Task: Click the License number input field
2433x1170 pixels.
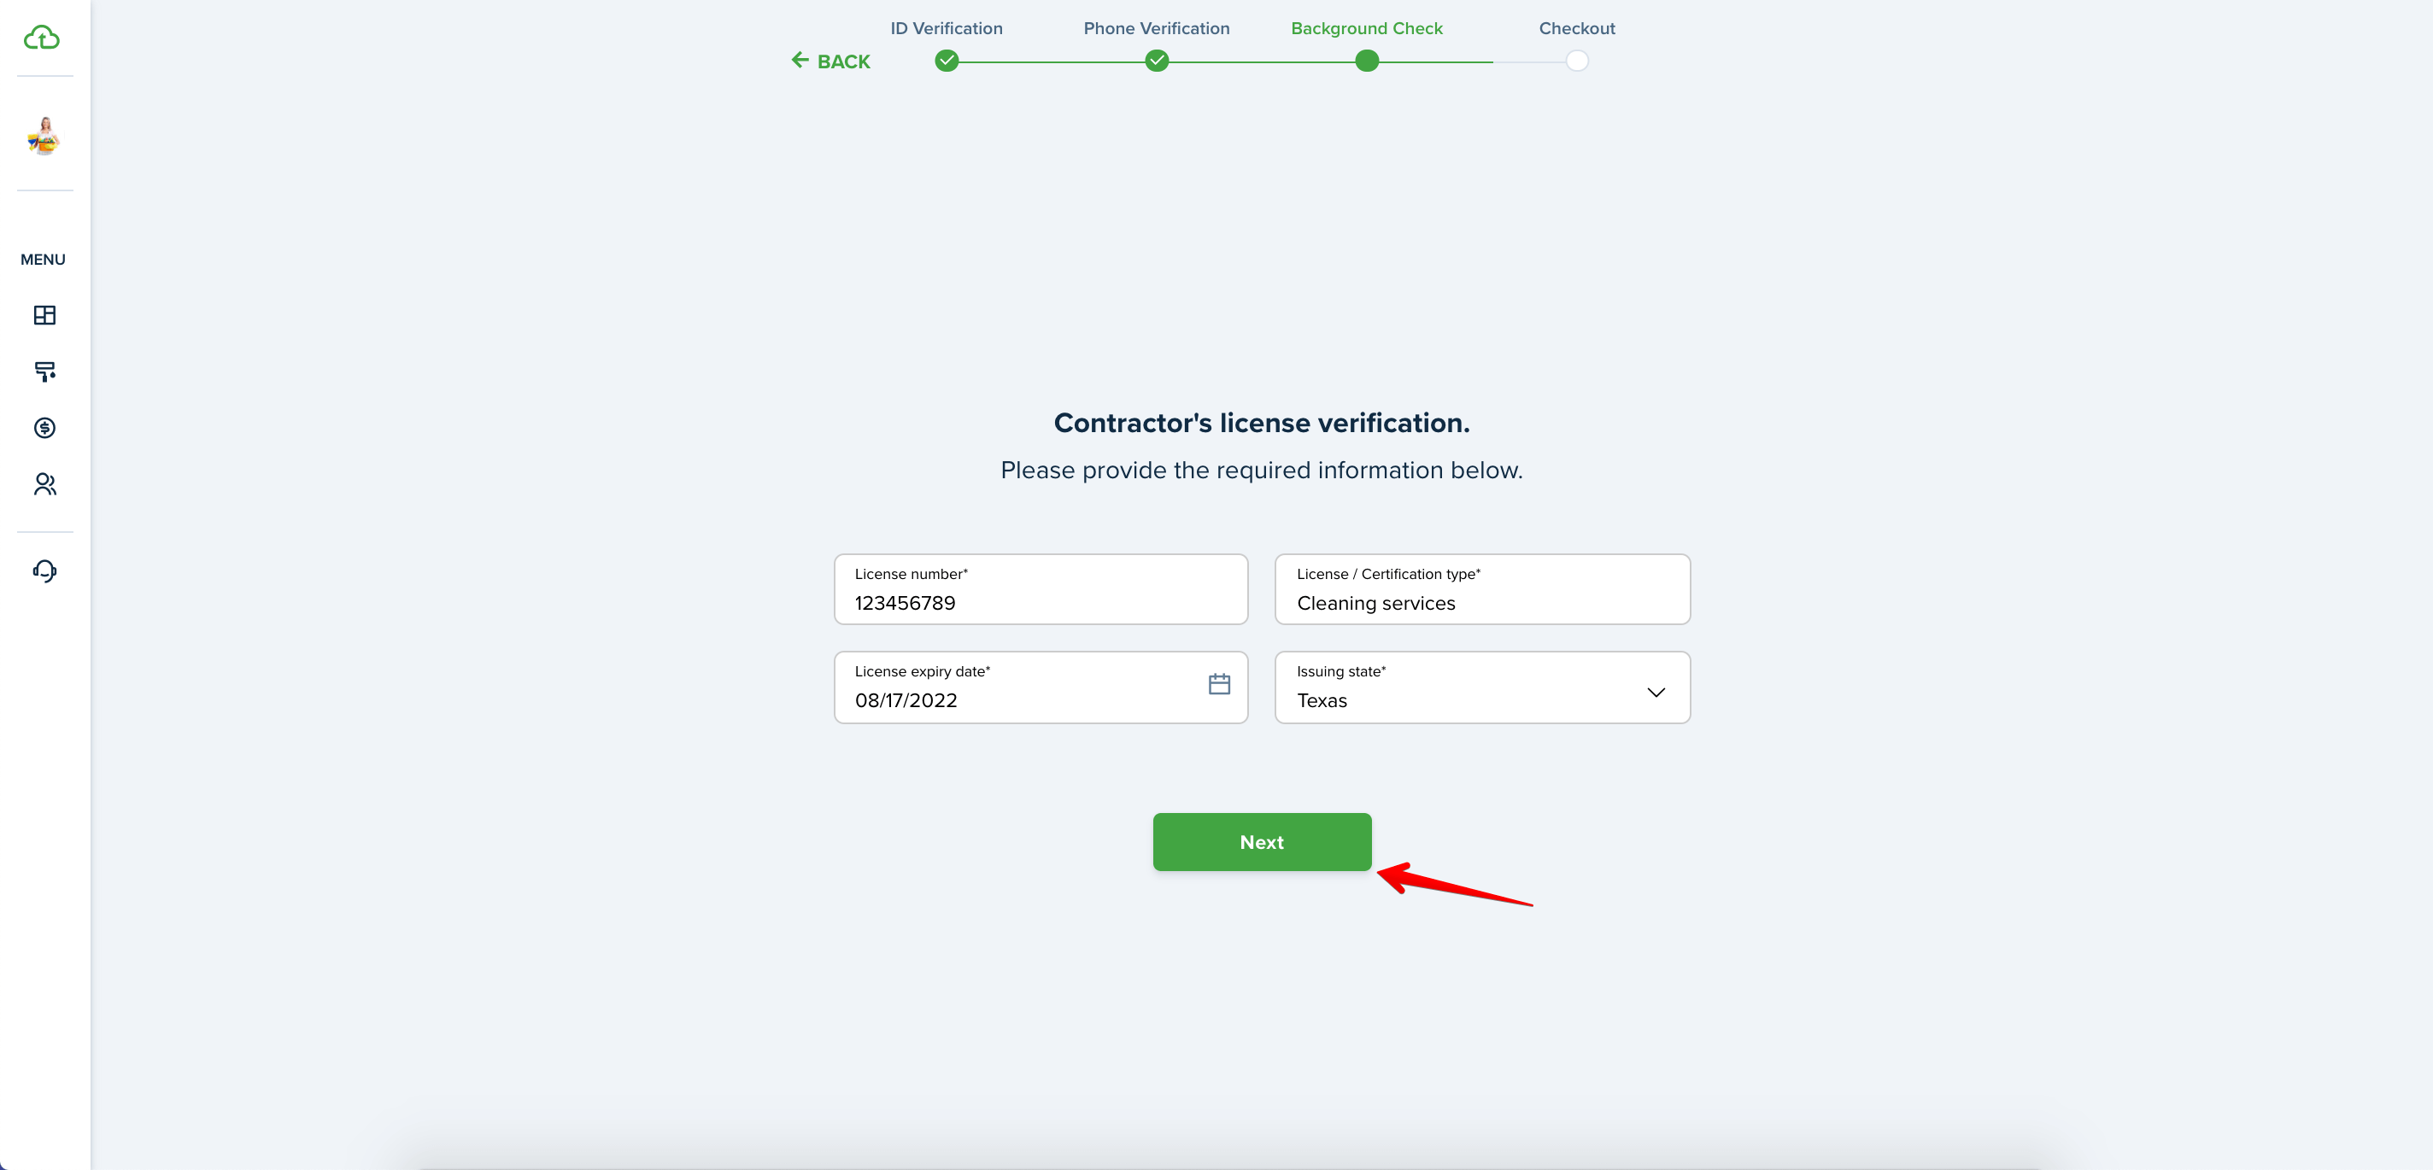Action: [x=1041, y=589]
